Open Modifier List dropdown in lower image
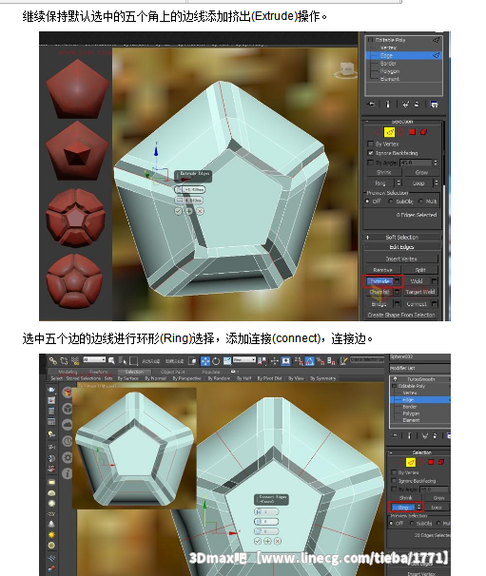 click(419, 368)
